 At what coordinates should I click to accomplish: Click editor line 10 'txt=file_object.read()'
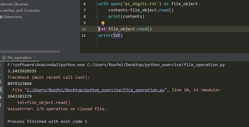125,29
